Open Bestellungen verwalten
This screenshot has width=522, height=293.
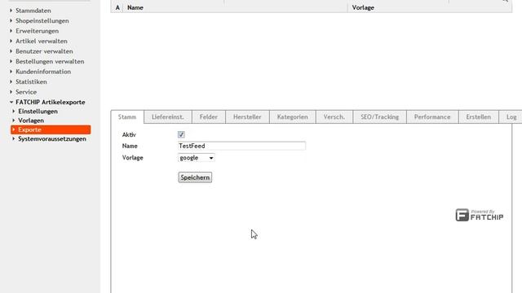[50, 62]
